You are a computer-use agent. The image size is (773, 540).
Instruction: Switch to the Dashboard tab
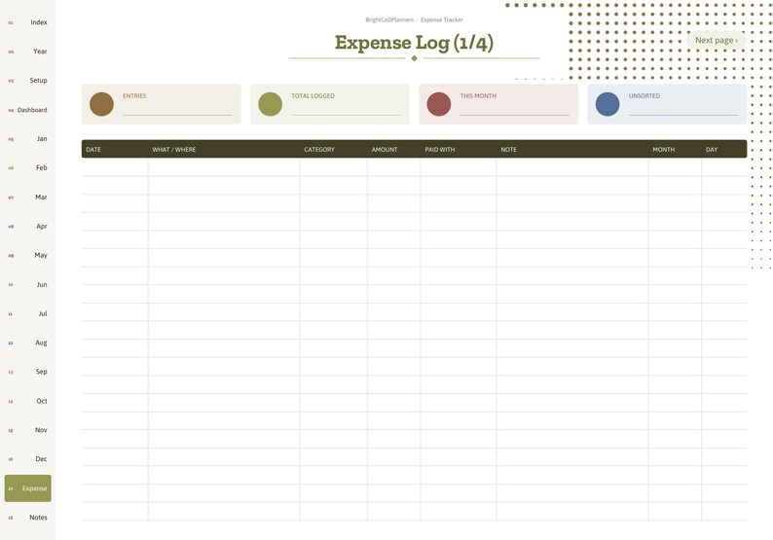[x=27, y=110]
